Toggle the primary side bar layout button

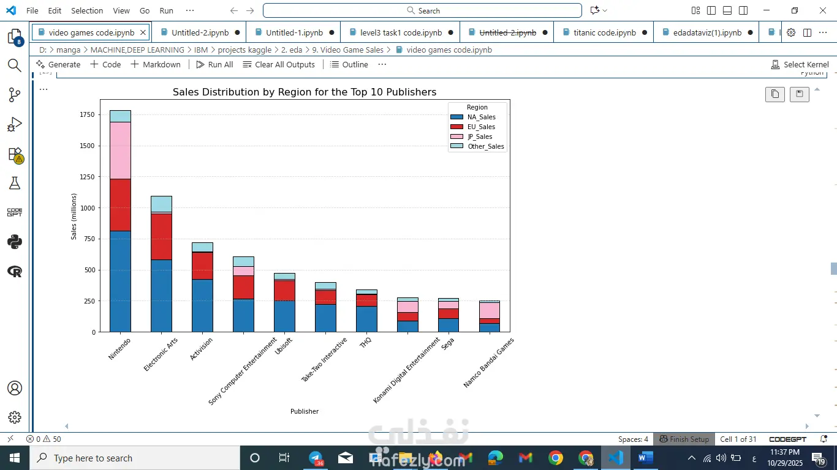711,10
